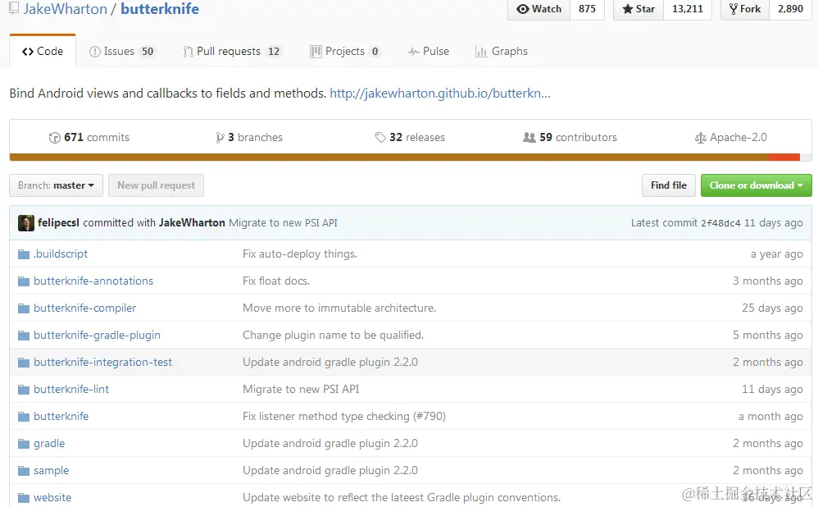Viewport: 818px width, 507px height.
Task: Open the Pulse tab
Action: [x=429, y=51]
